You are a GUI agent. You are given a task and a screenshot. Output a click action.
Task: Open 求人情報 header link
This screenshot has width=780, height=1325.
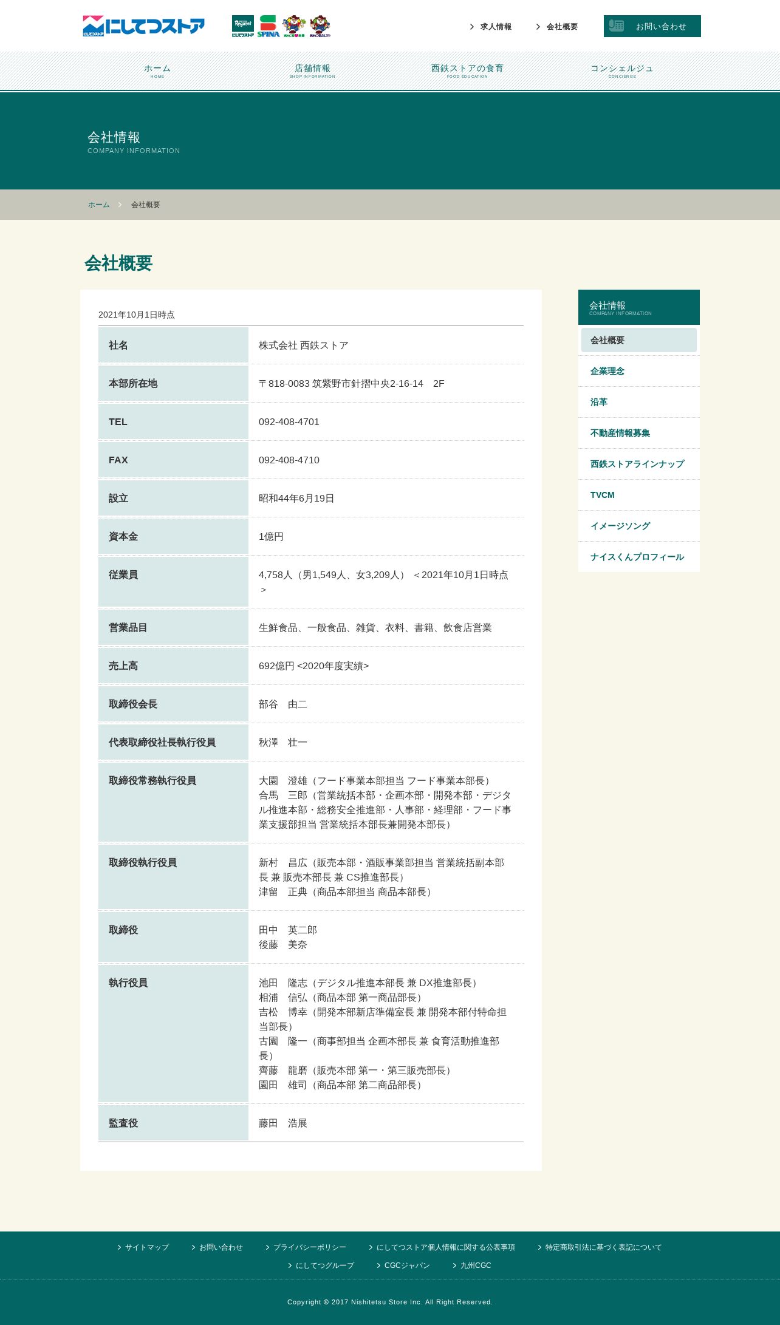pyautogui.click(x=496, y=27)
